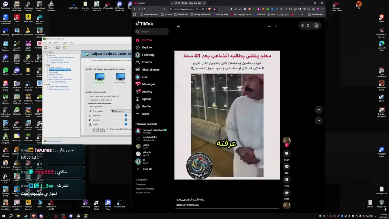
Task: Open the Color channel dropdown
Action: pos(121,111)
